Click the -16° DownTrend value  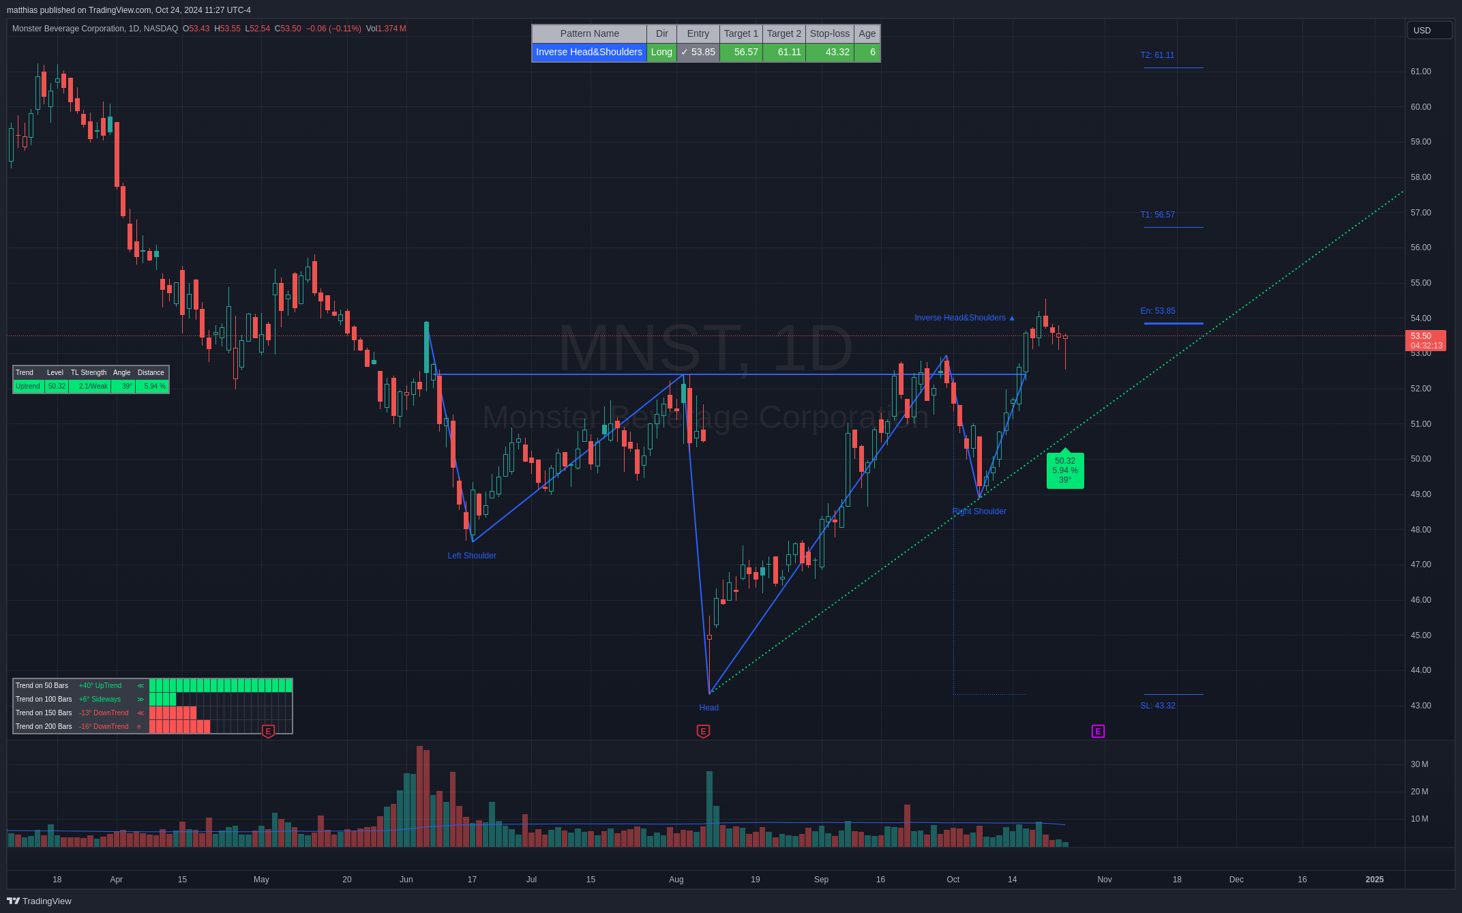tap(104, 726)
